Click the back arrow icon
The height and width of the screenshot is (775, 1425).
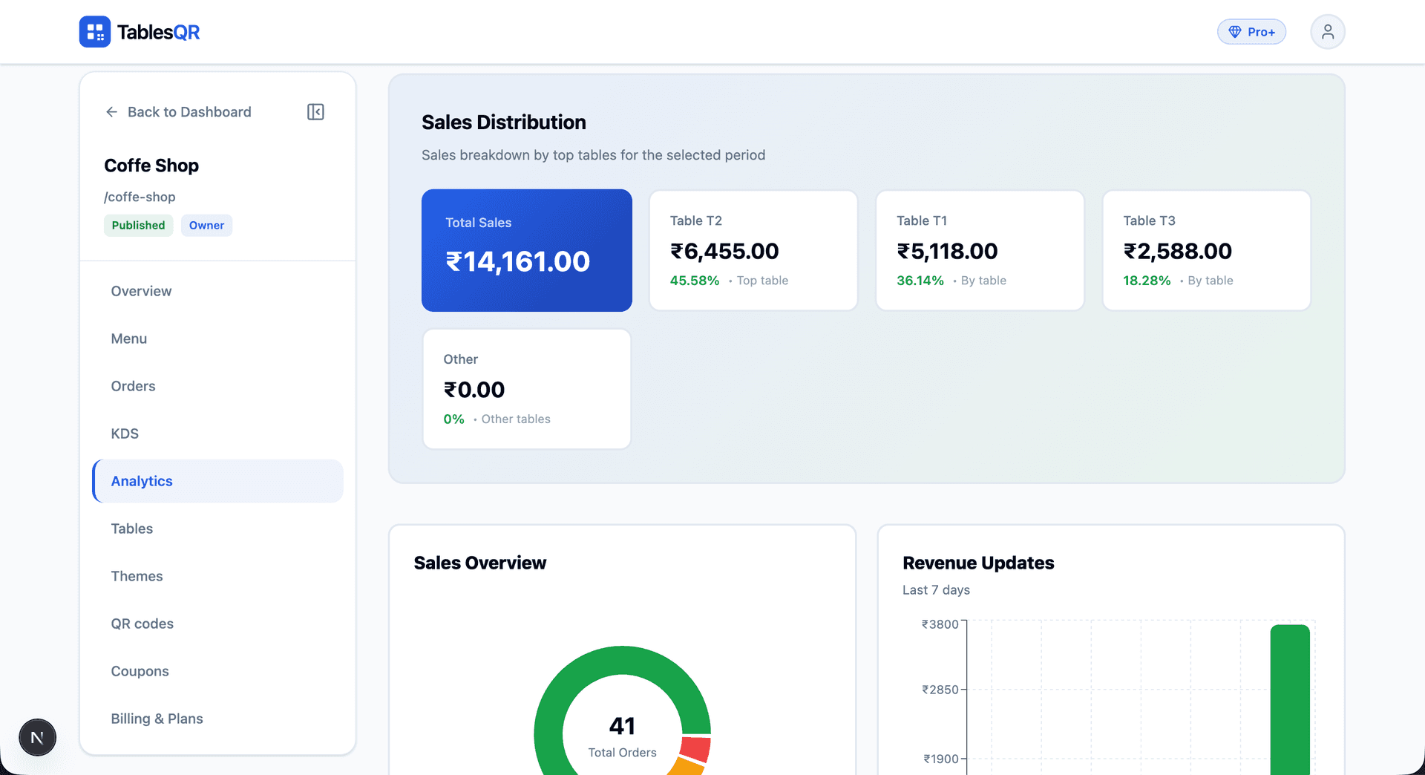[111, 112]
